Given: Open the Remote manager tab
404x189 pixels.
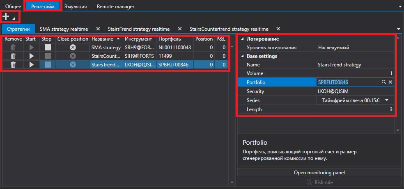Looking at the screenshot, I should coord(115,7).
